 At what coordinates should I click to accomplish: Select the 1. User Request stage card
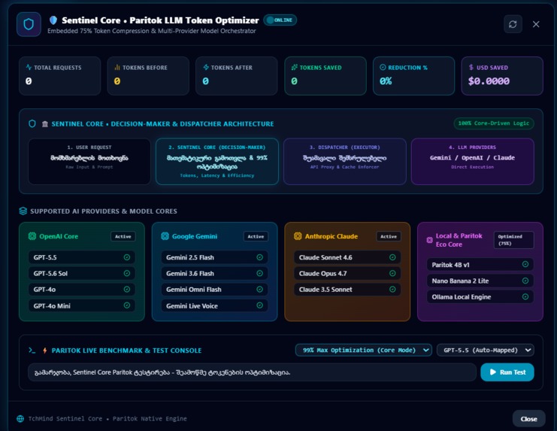click(x=89, y=161)
